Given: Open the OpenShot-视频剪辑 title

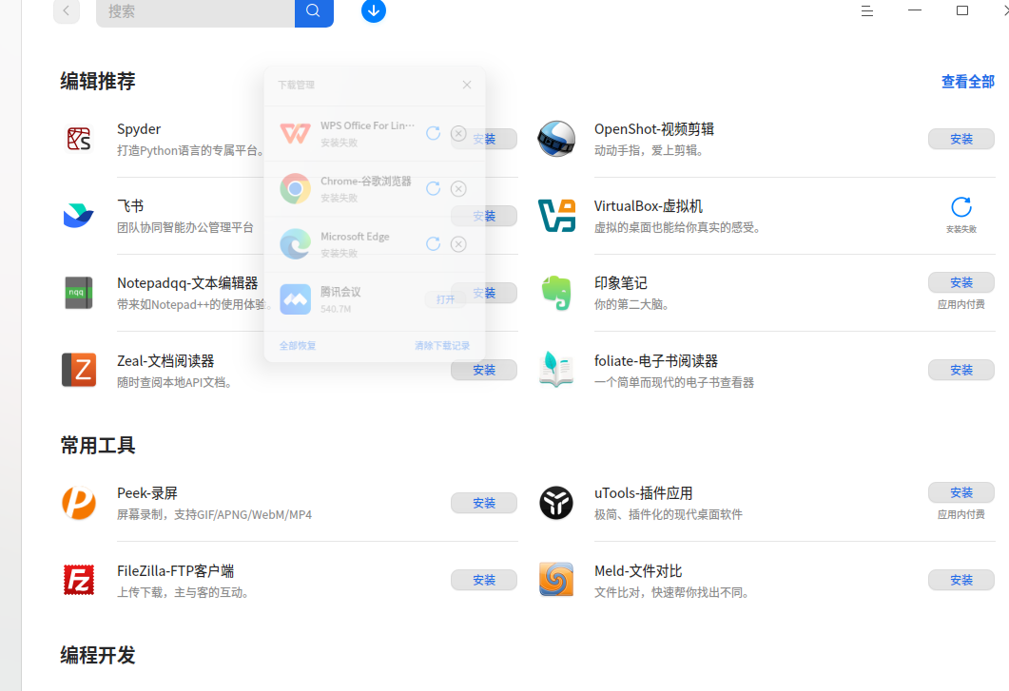Looking at the screenshot, I should click(653, 129).
